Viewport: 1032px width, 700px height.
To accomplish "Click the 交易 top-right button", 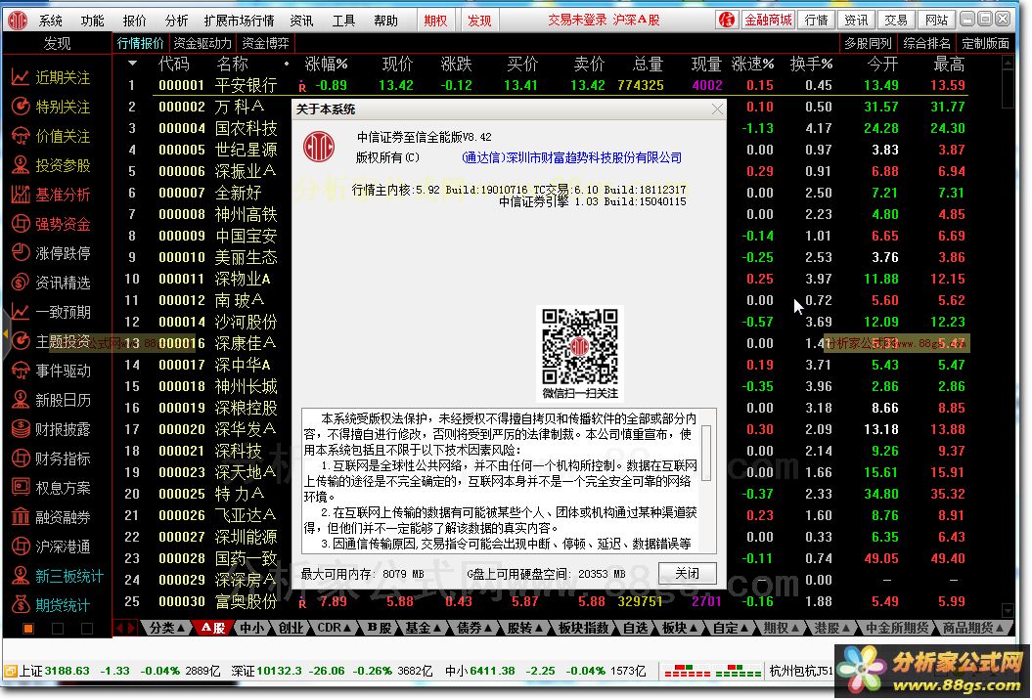I will (896, 20).
